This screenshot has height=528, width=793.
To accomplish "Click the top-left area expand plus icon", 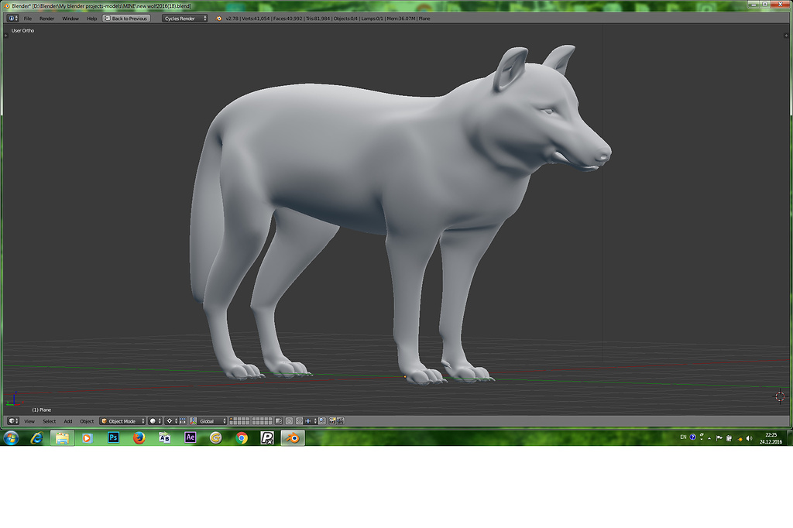I will coord(5,36).
